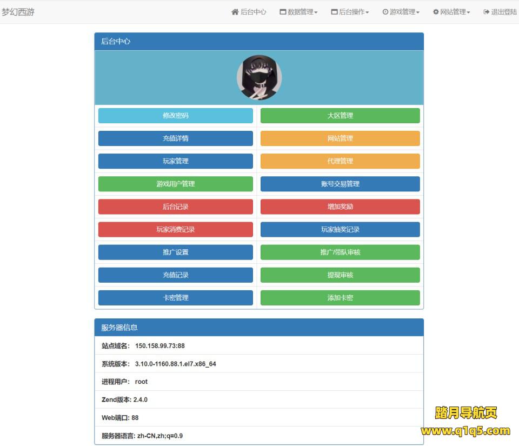Click the 添加卡密 button

click(x=340, y=298)
